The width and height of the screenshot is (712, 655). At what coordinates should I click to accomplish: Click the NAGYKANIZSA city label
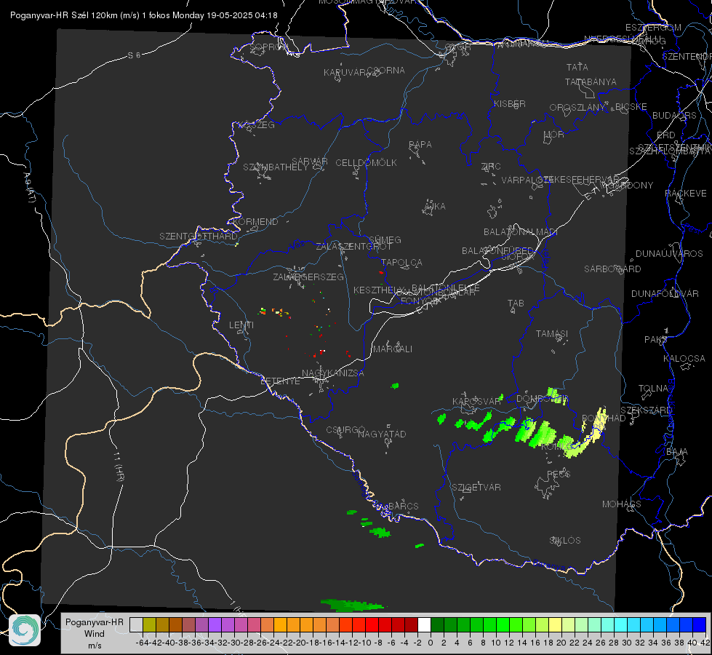333,373
